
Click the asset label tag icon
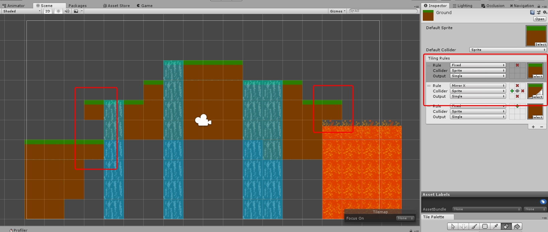(x=543, y=202)
